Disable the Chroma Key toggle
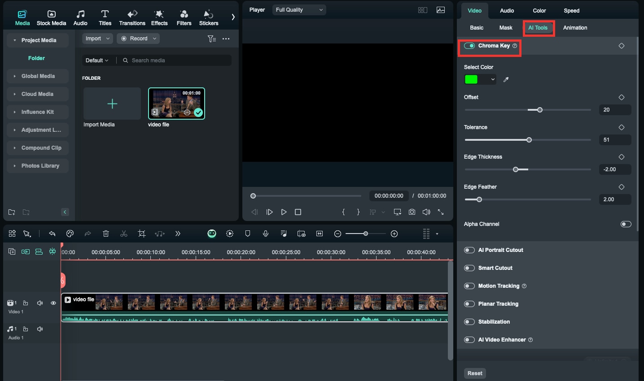This screenshot has width=644, height=381. 469,46
